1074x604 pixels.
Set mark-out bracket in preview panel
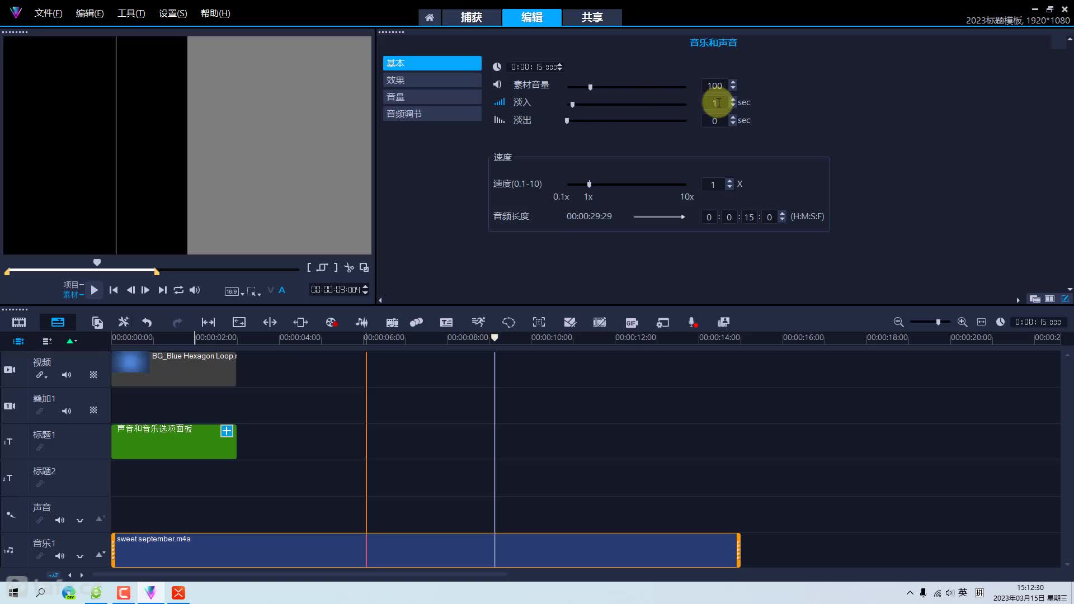tap(336, 267)
